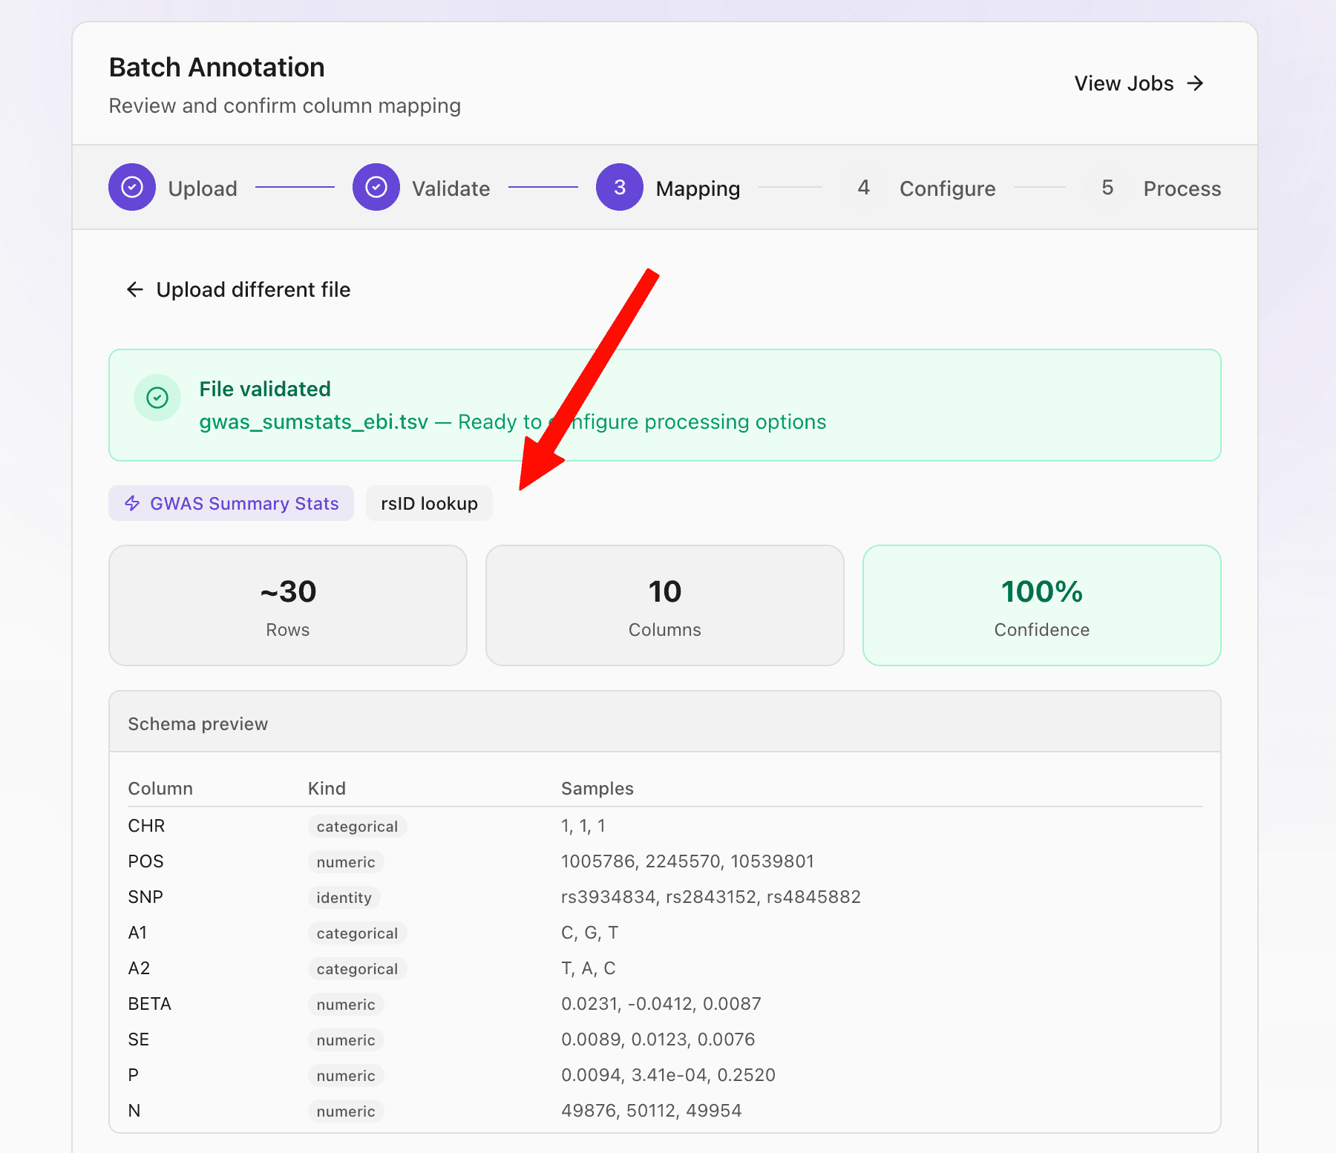Go to the Configure step label

(x=947, y=188)
